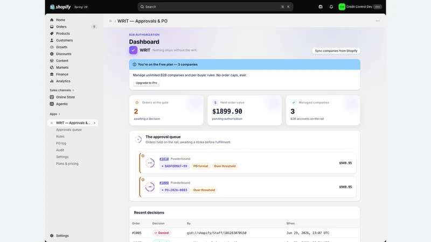Click the approval queue circular icon
This screenshot has height=242, width=431.
coord(138,139)
